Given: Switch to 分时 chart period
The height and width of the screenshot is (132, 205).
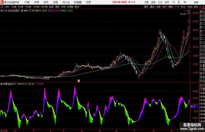Looking at the screenshot, I should pos(7,7).
